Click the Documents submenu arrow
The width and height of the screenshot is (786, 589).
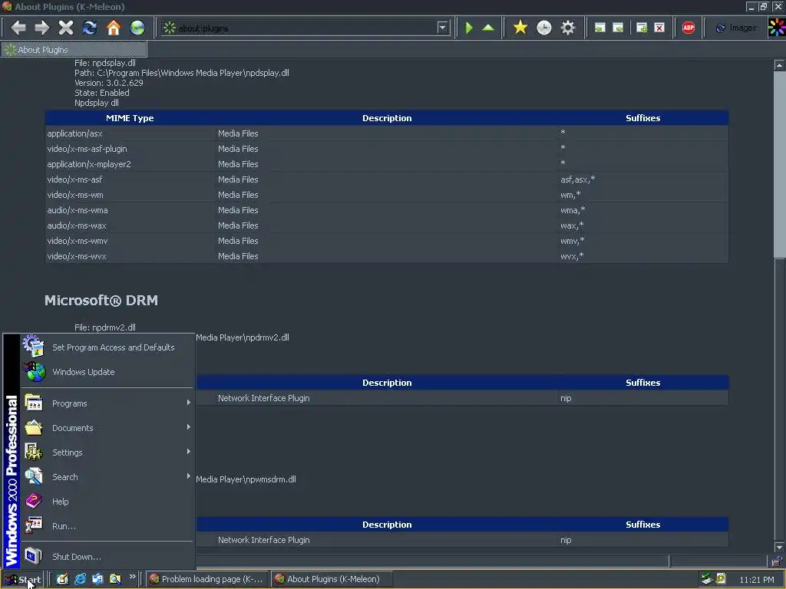(x=189, y=426)
